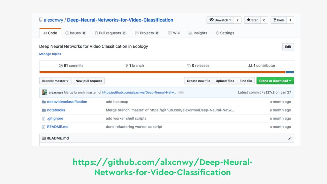Open the README.md file link
This screenshot has width=327, height=184.
coord(58,127)
